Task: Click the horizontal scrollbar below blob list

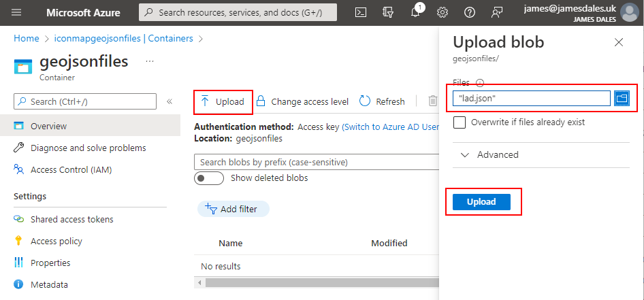Action: 323,283
